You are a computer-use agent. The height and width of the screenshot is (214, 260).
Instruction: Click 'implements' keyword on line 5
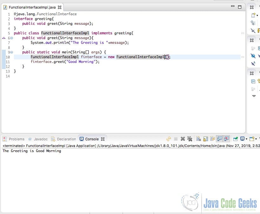102,33
